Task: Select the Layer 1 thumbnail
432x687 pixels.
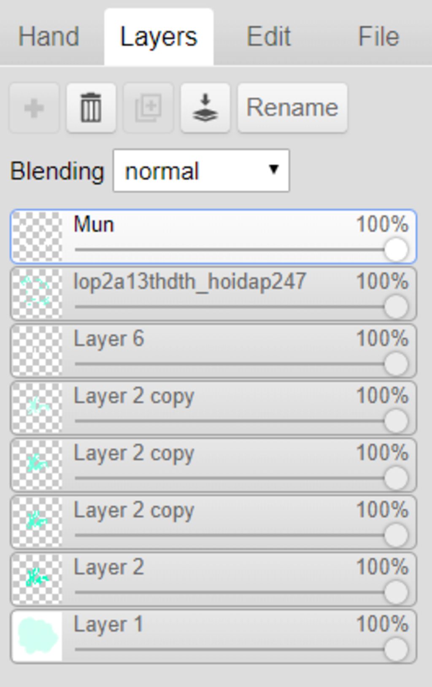Action: click(x=37, y=636)
